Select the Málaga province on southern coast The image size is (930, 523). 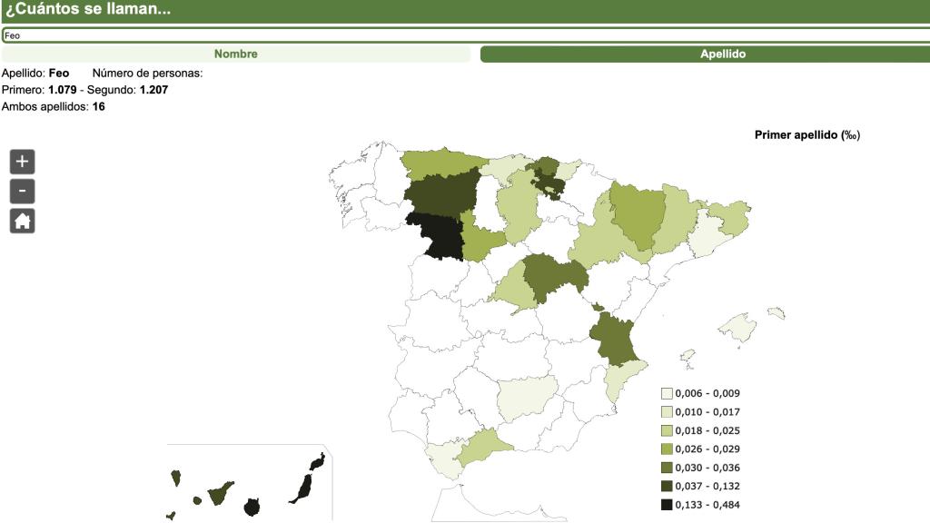[482, 449]
